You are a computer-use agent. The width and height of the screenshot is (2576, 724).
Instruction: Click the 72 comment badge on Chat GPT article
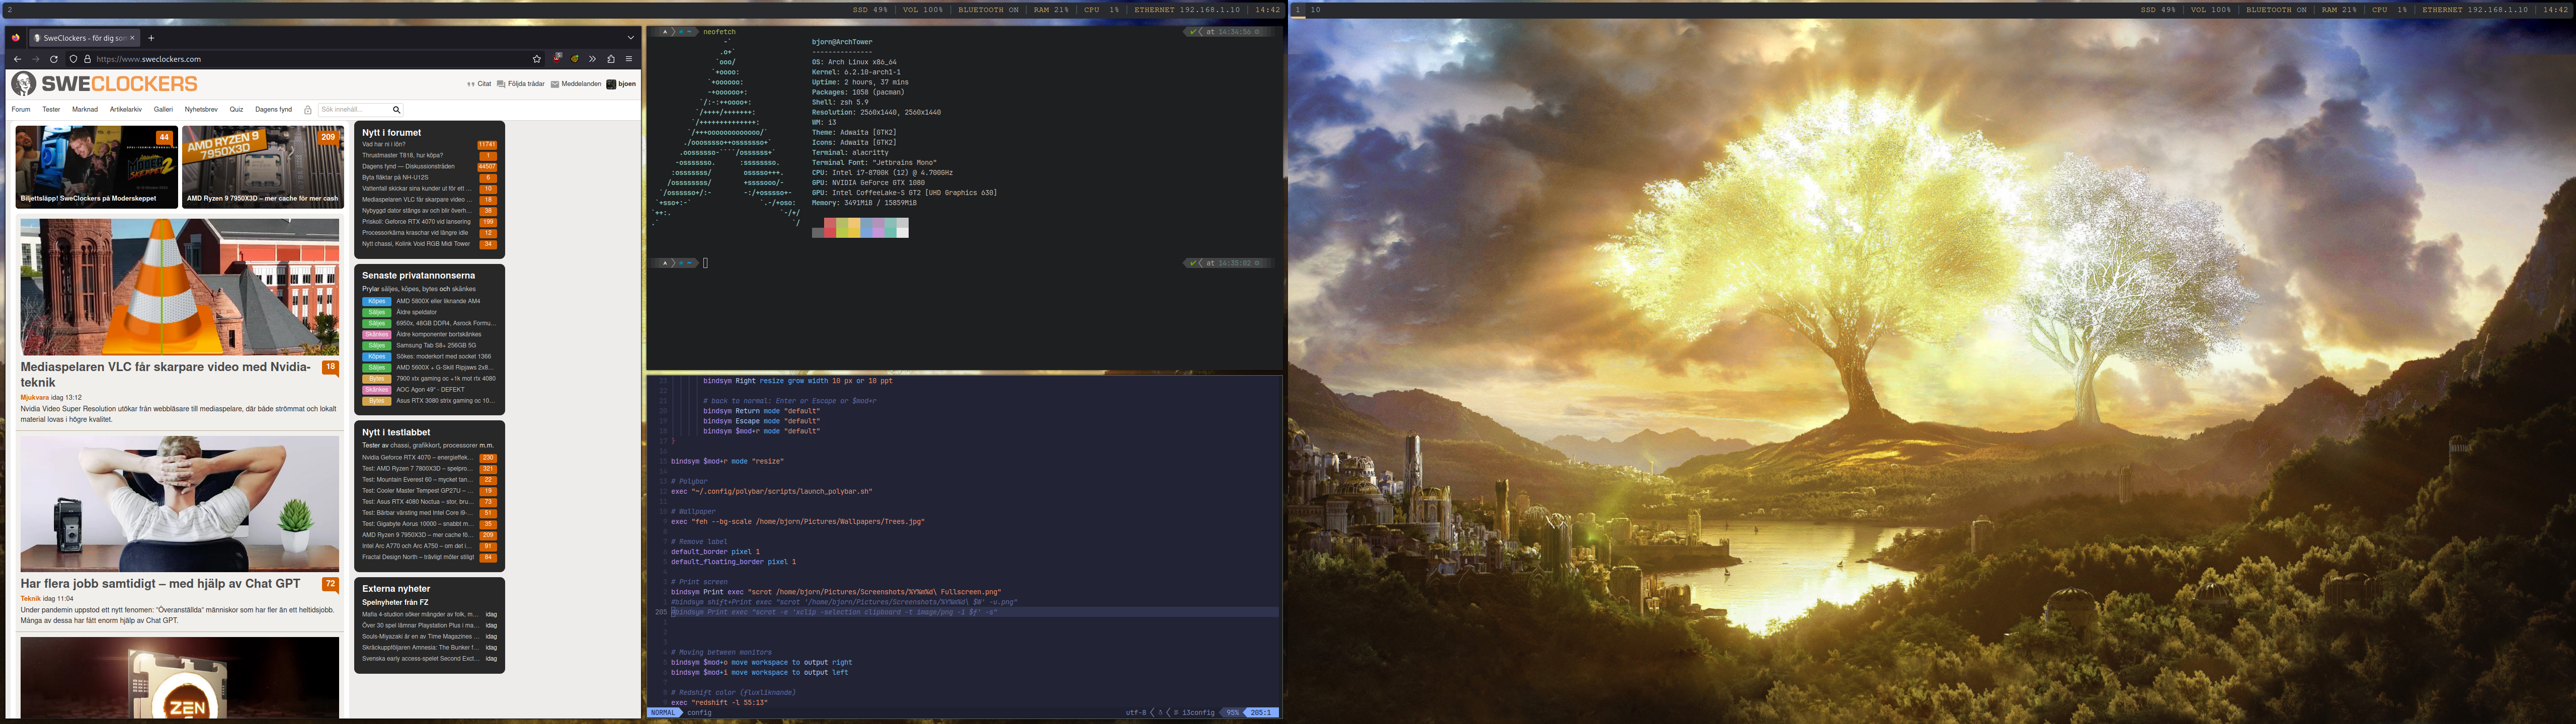click(330, 584)
